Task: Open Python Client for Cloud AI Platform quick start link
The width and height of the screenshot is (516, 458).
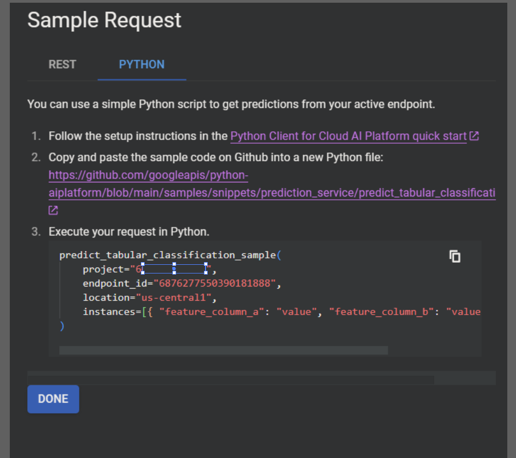Action: point(348,136)
